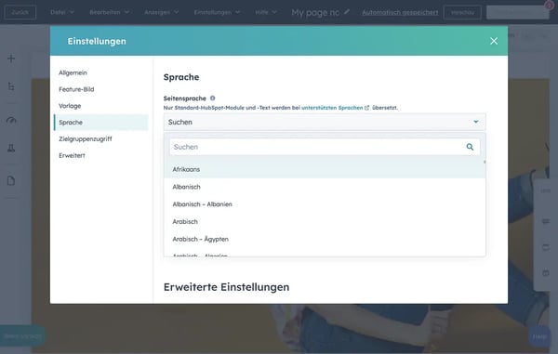
Task: Open the Datei menu
Action: (62, 12)
